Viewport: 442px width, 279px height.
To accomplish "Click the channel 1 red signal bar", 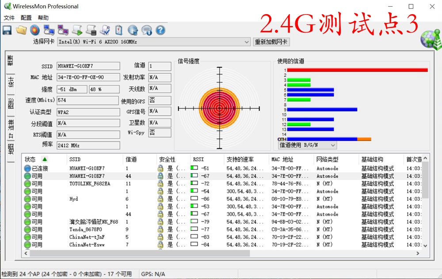I will coord(354,69).
